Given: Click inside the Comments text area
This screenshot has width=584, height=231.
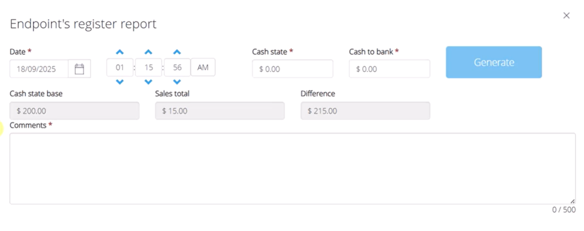Looking at the screenshot, I should pyautogui.click(x=292, y=169).
